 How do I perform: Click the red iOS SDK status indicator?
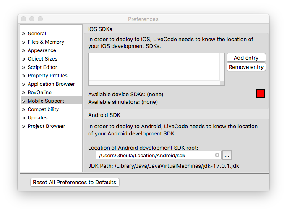click(x=261, y=93)
